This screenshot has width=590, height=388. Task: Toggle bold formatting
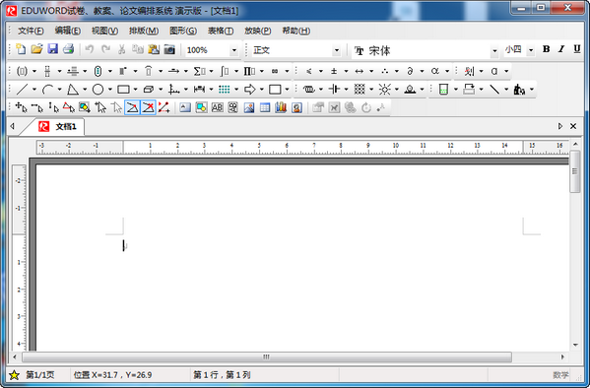click(x=546, y=49)
